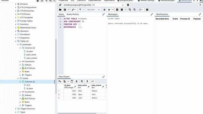Click the Save File disk icon
The height and width of the screenshot is (114, 203).
coord(65,10)
